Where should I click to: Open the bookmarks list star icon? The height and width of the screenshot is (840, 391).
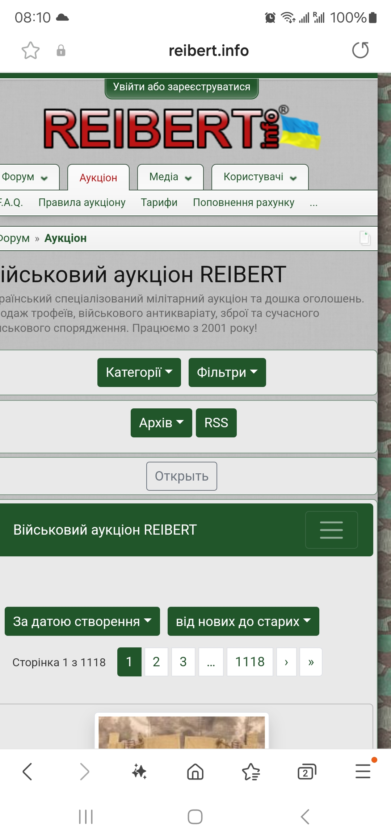[x=251, y=771]
